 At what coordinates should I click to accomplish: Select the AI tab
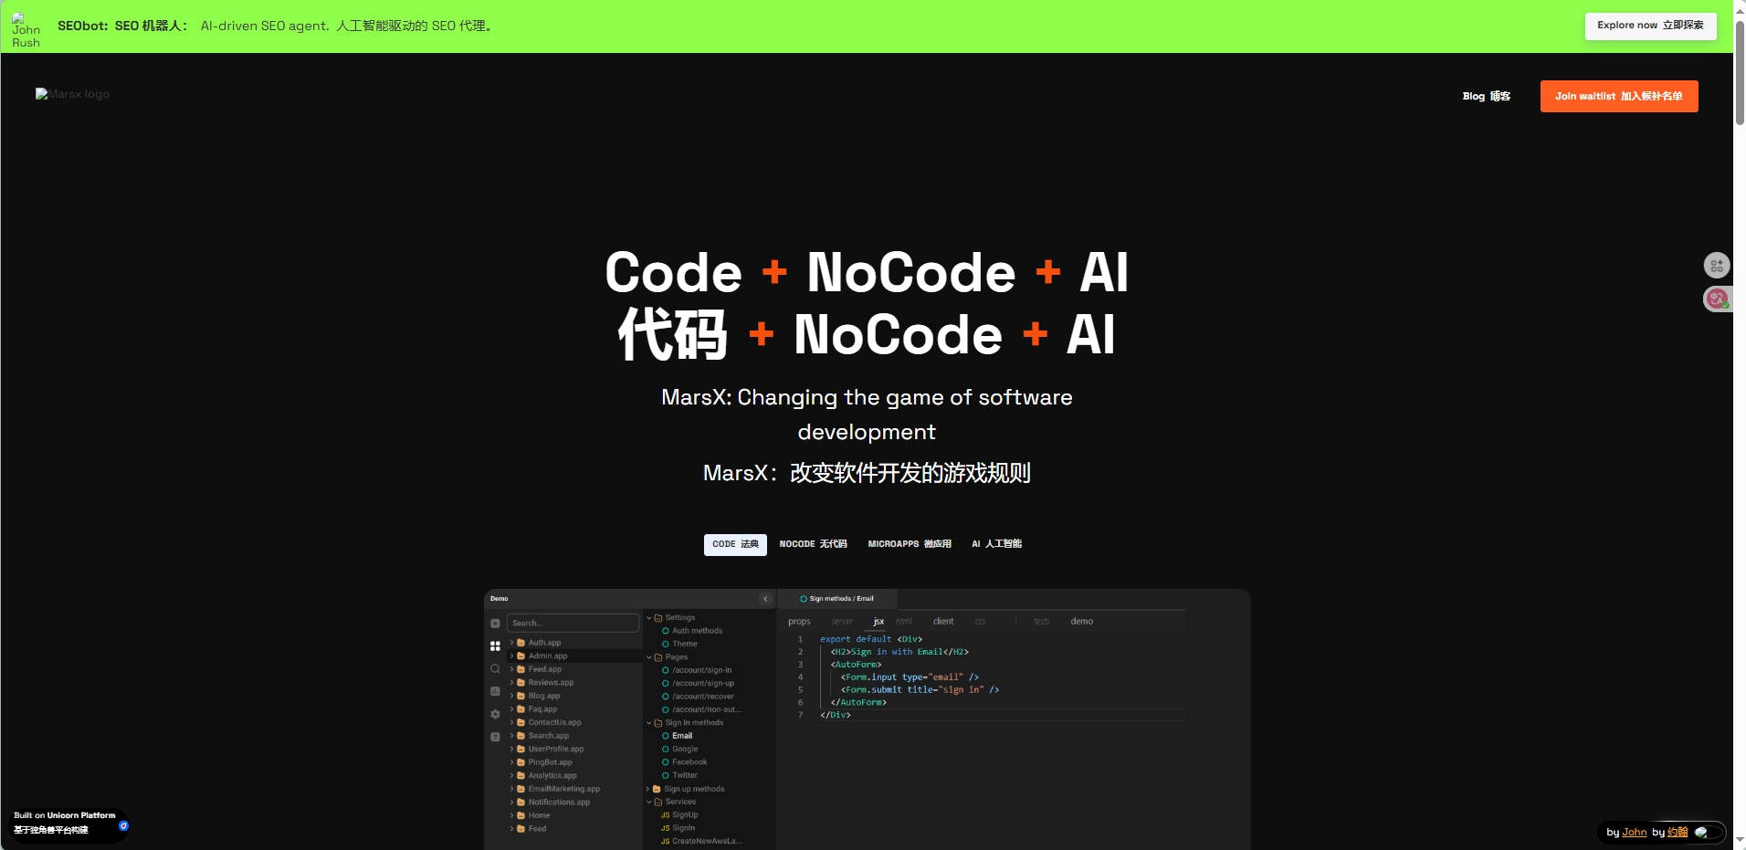click(996, 544)
